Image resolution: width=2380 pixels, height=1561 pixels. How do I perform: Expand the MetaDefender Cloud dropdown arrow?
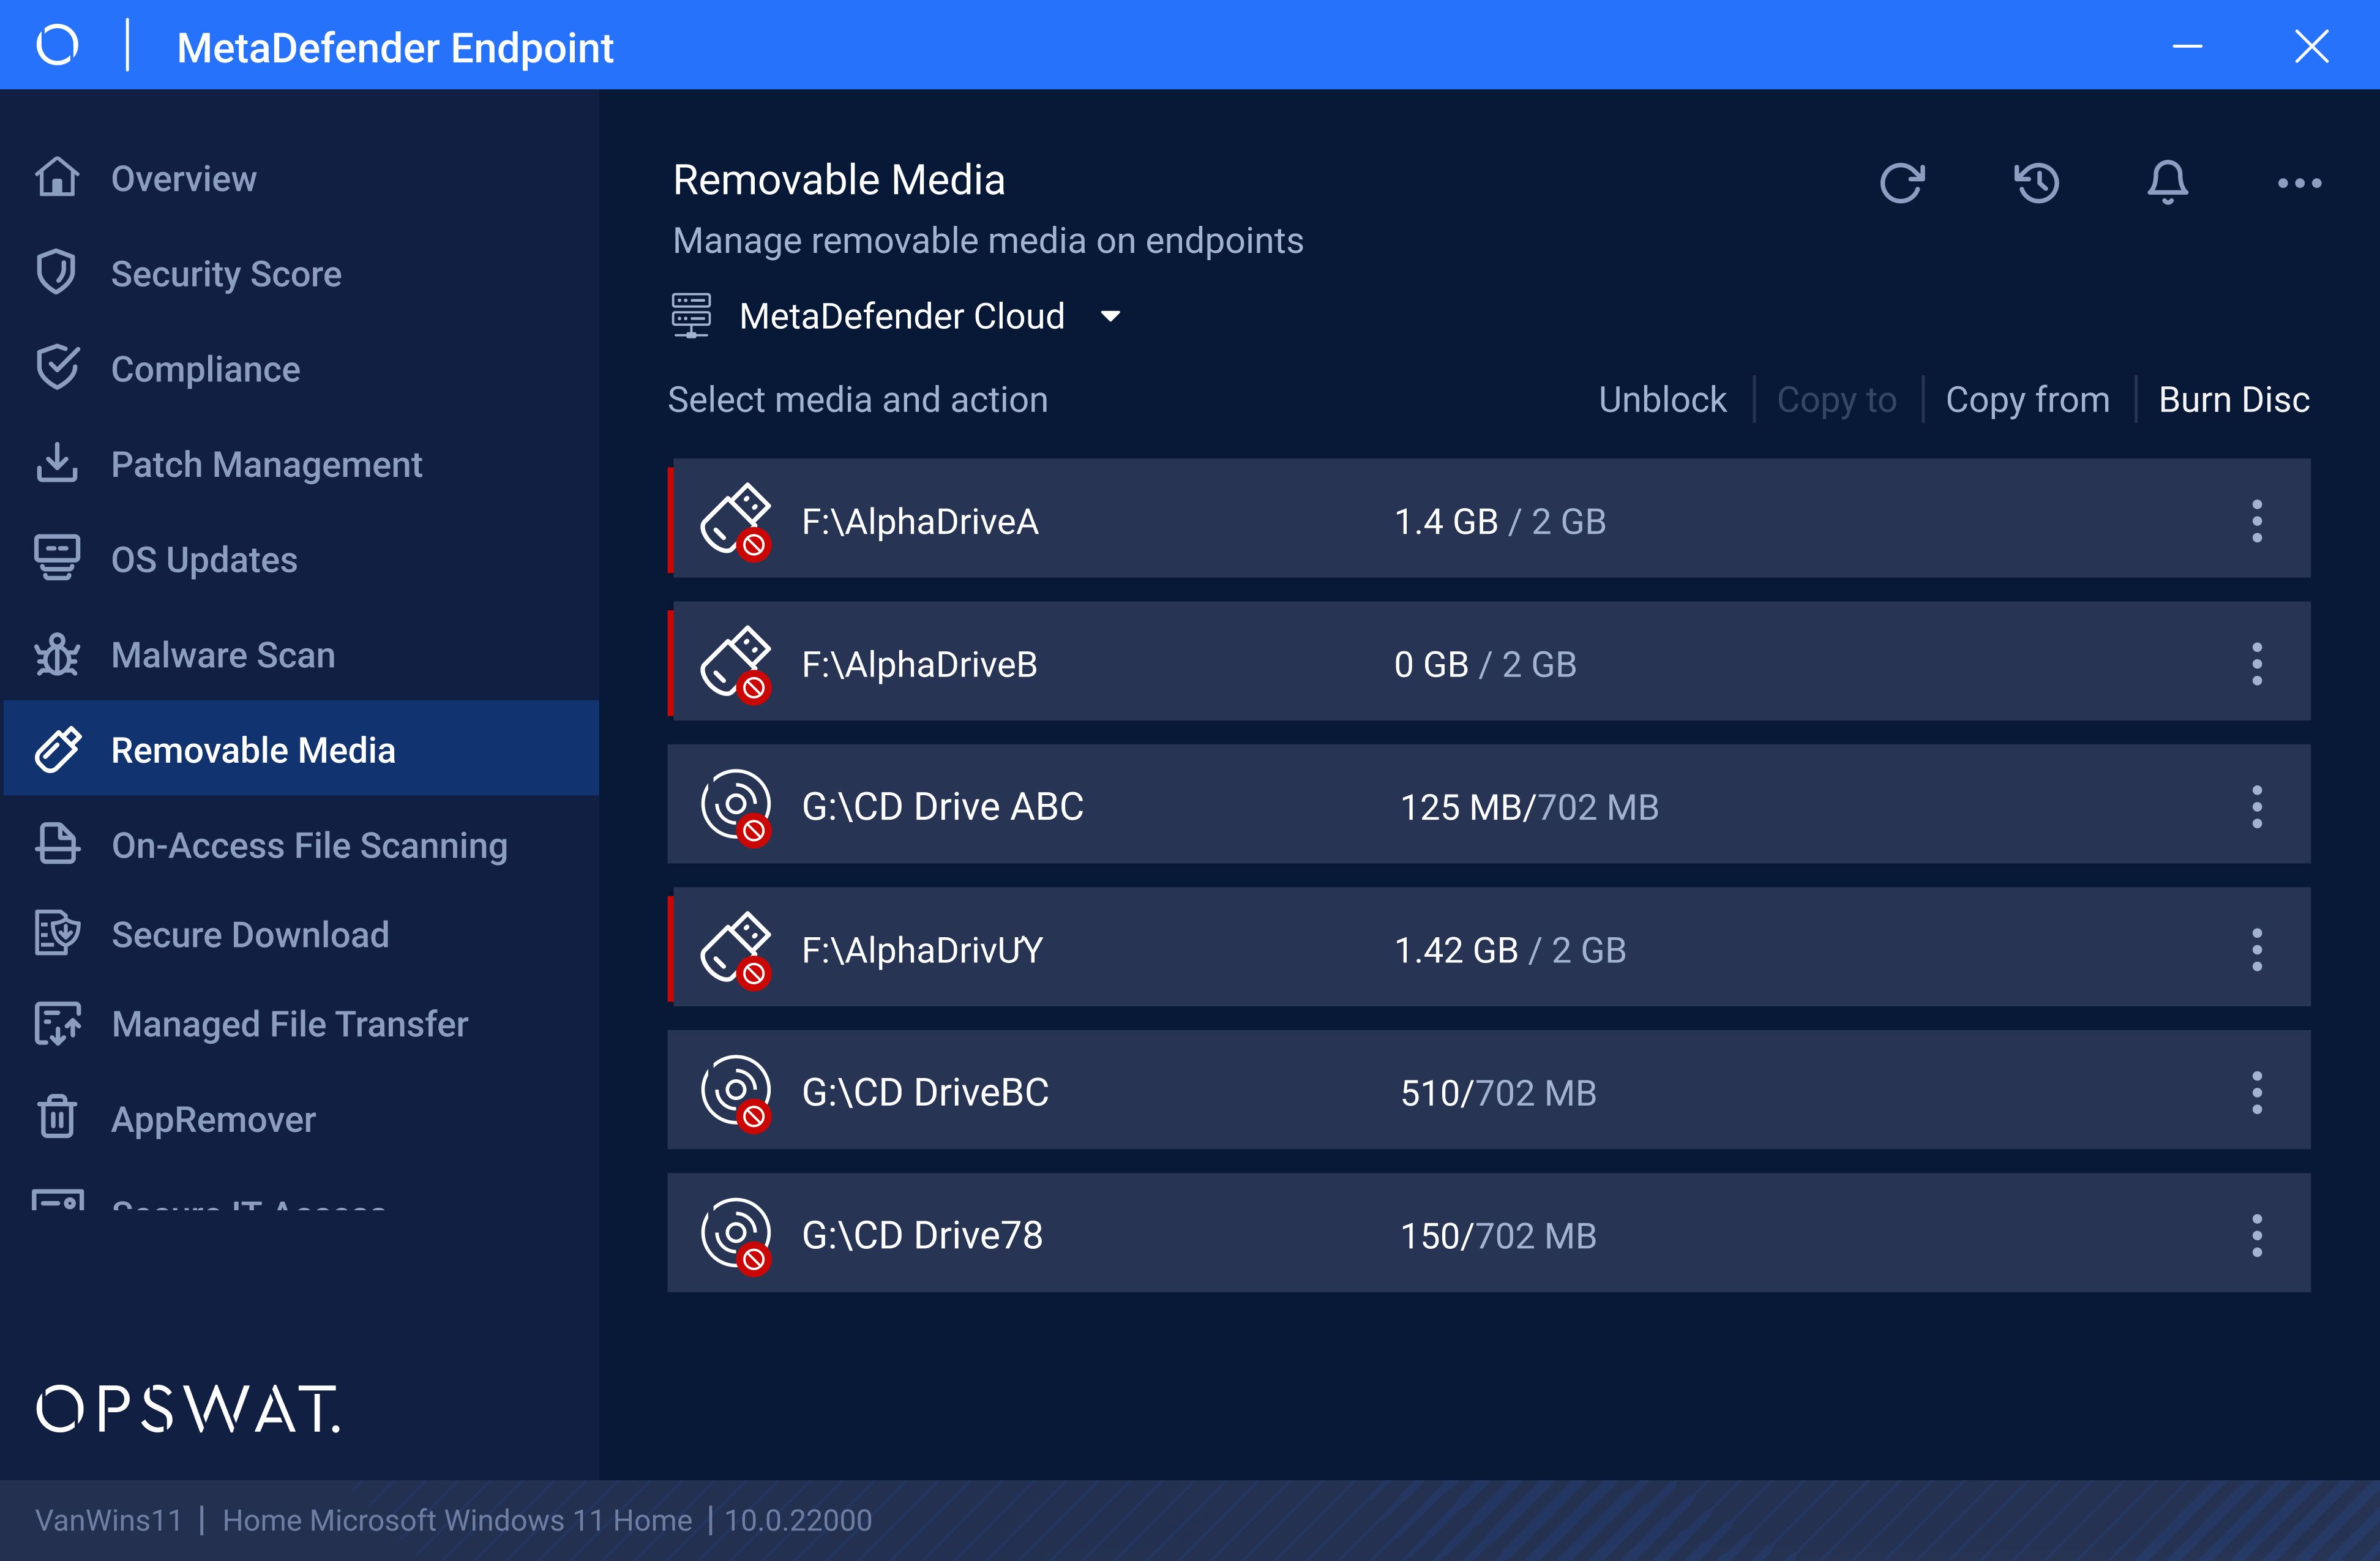(x=1110, y=317)
